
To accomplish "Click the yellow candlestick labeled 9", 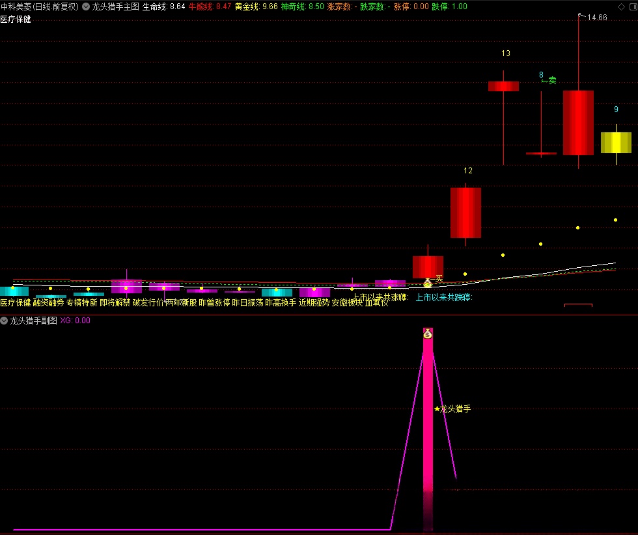I will pyautogui.click(x=616, y=143).
